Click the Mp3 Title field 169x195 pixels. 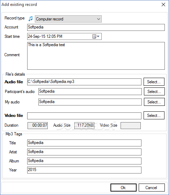(84, 143)
